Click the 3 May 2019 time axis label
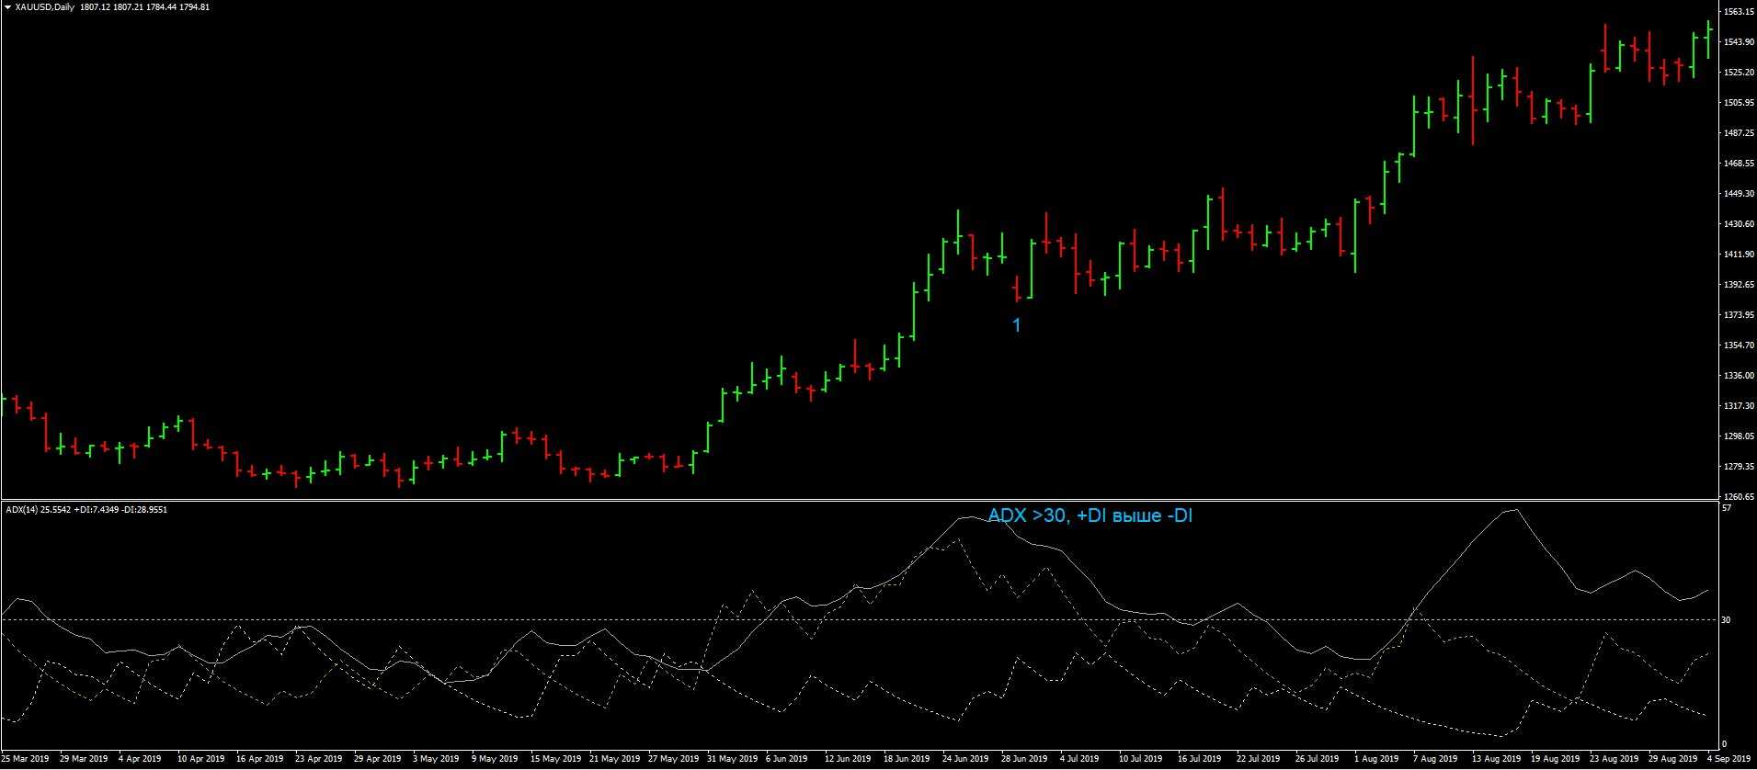This screenshot has height=770, width=1757. (435, 760)
